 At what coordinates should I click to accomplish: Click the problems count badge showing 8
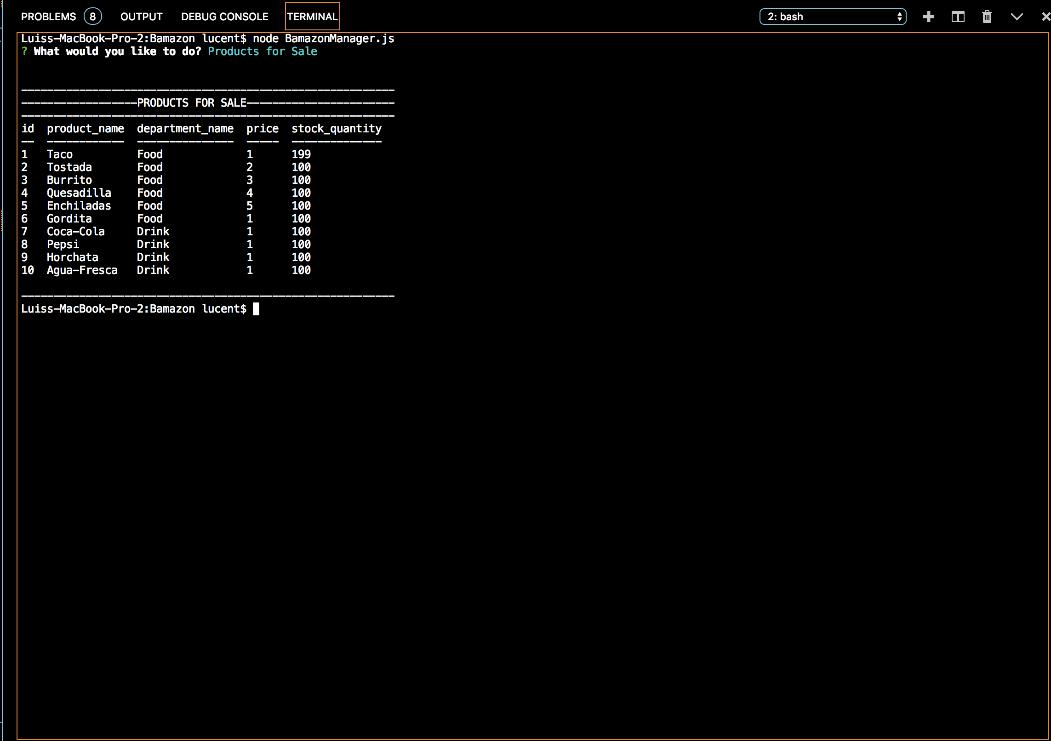(x=92, y=17)
